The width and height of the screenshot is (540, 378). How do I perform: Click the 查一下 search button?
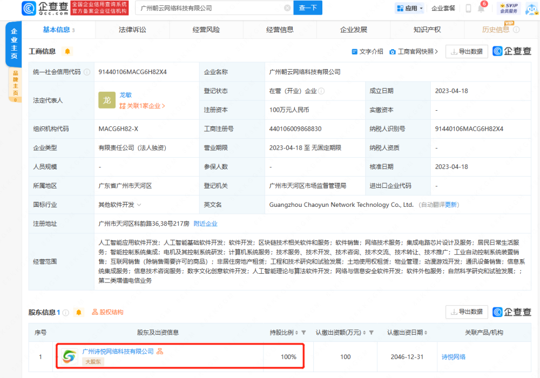(308, 8)
